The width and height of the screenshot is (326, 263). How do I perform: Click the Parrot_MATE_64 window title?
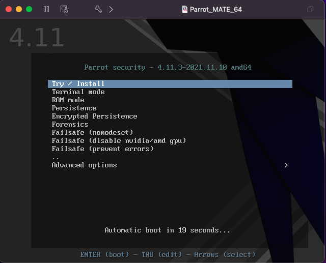coord(216,9)
